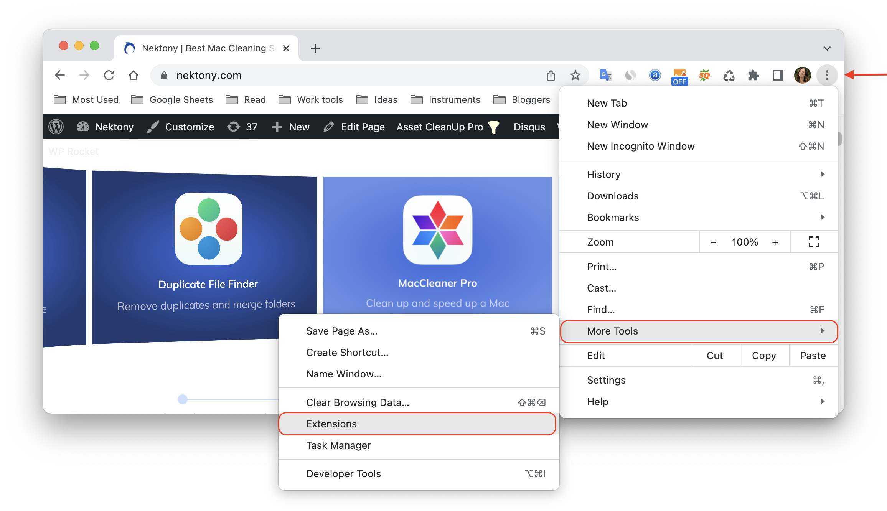
Task: Select Cast from the menu
Action: [699, 288]
